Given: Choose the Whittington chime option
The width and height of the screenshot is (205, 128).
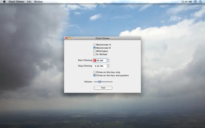Looking at the screenshot, I should point(101,51).
